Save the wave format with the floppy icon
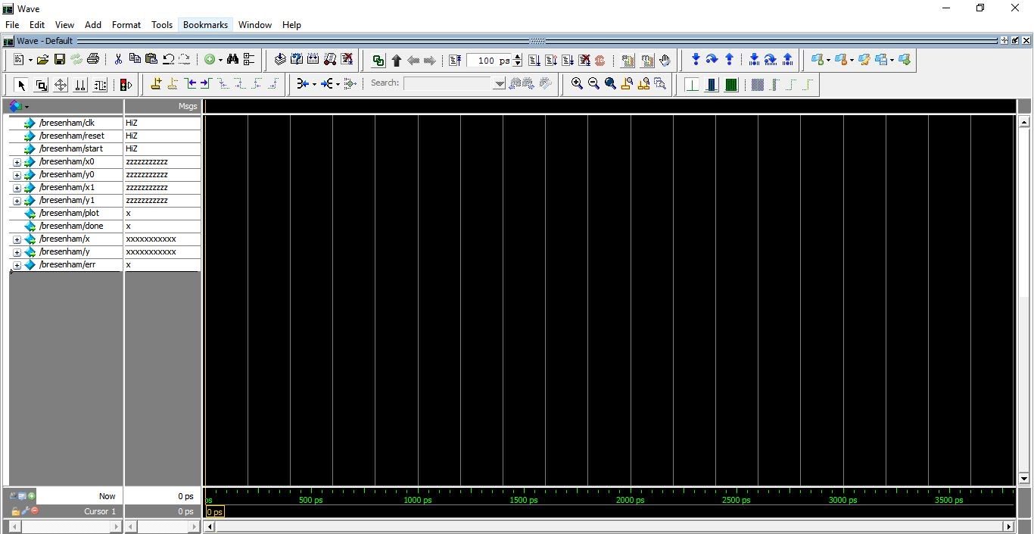The image size is (1034, 534). point(59,60)
